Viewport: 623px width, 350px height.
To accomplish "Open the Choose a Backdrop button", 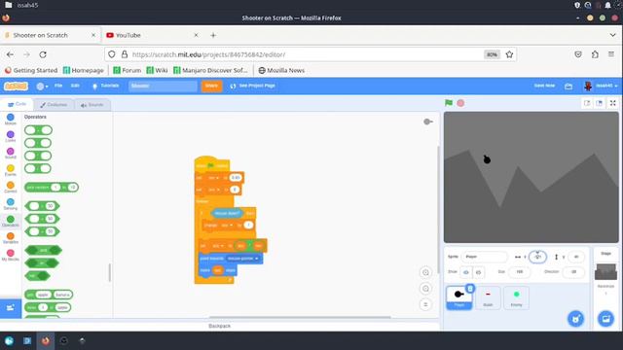I will 605,319.
